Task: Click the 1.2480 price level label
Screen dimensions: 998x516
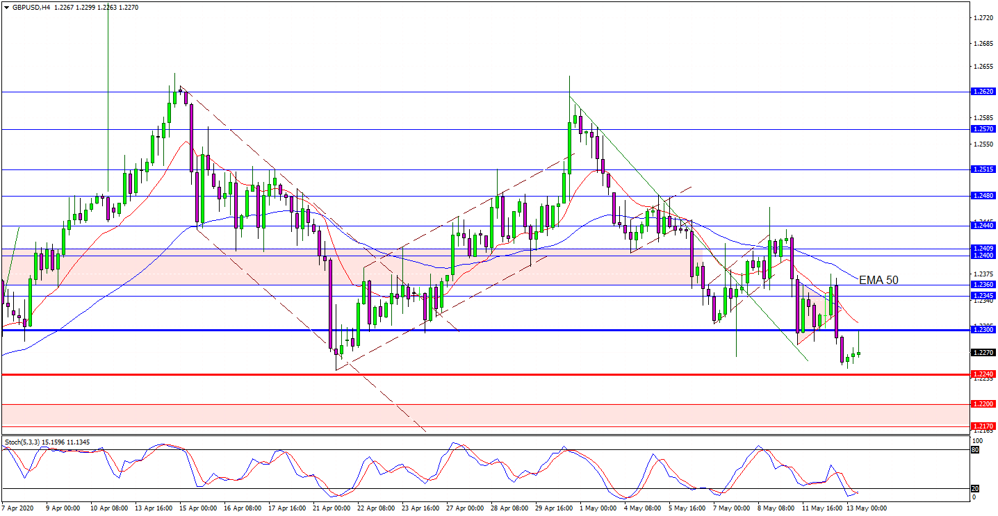Action: click(x=982, y=196)
